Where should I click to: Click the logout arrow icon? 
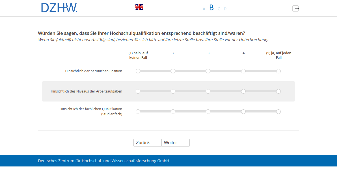[295, 8]
